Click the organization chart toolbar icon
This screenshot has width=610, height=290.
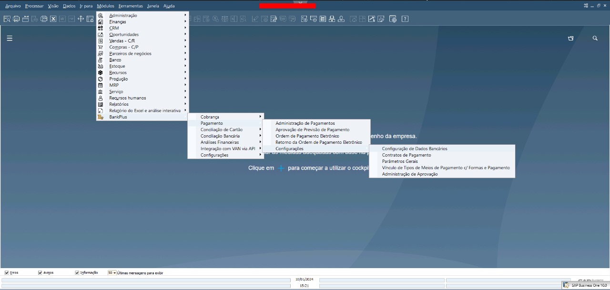tap(332, 19)
